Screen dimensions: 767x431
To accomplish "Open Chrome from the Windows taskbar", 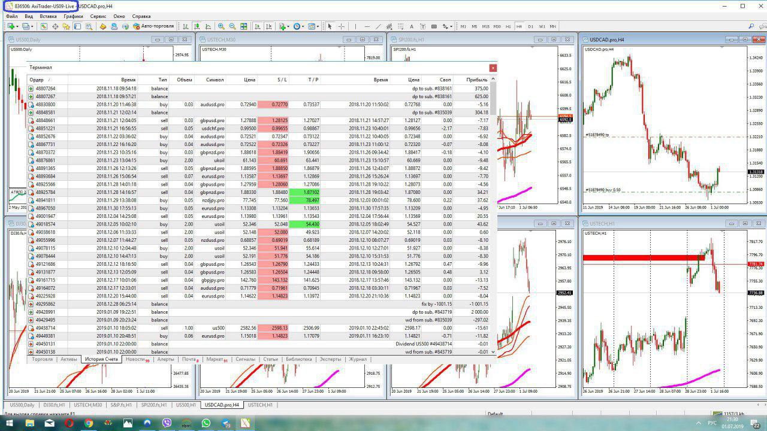I will coord(89,423).
